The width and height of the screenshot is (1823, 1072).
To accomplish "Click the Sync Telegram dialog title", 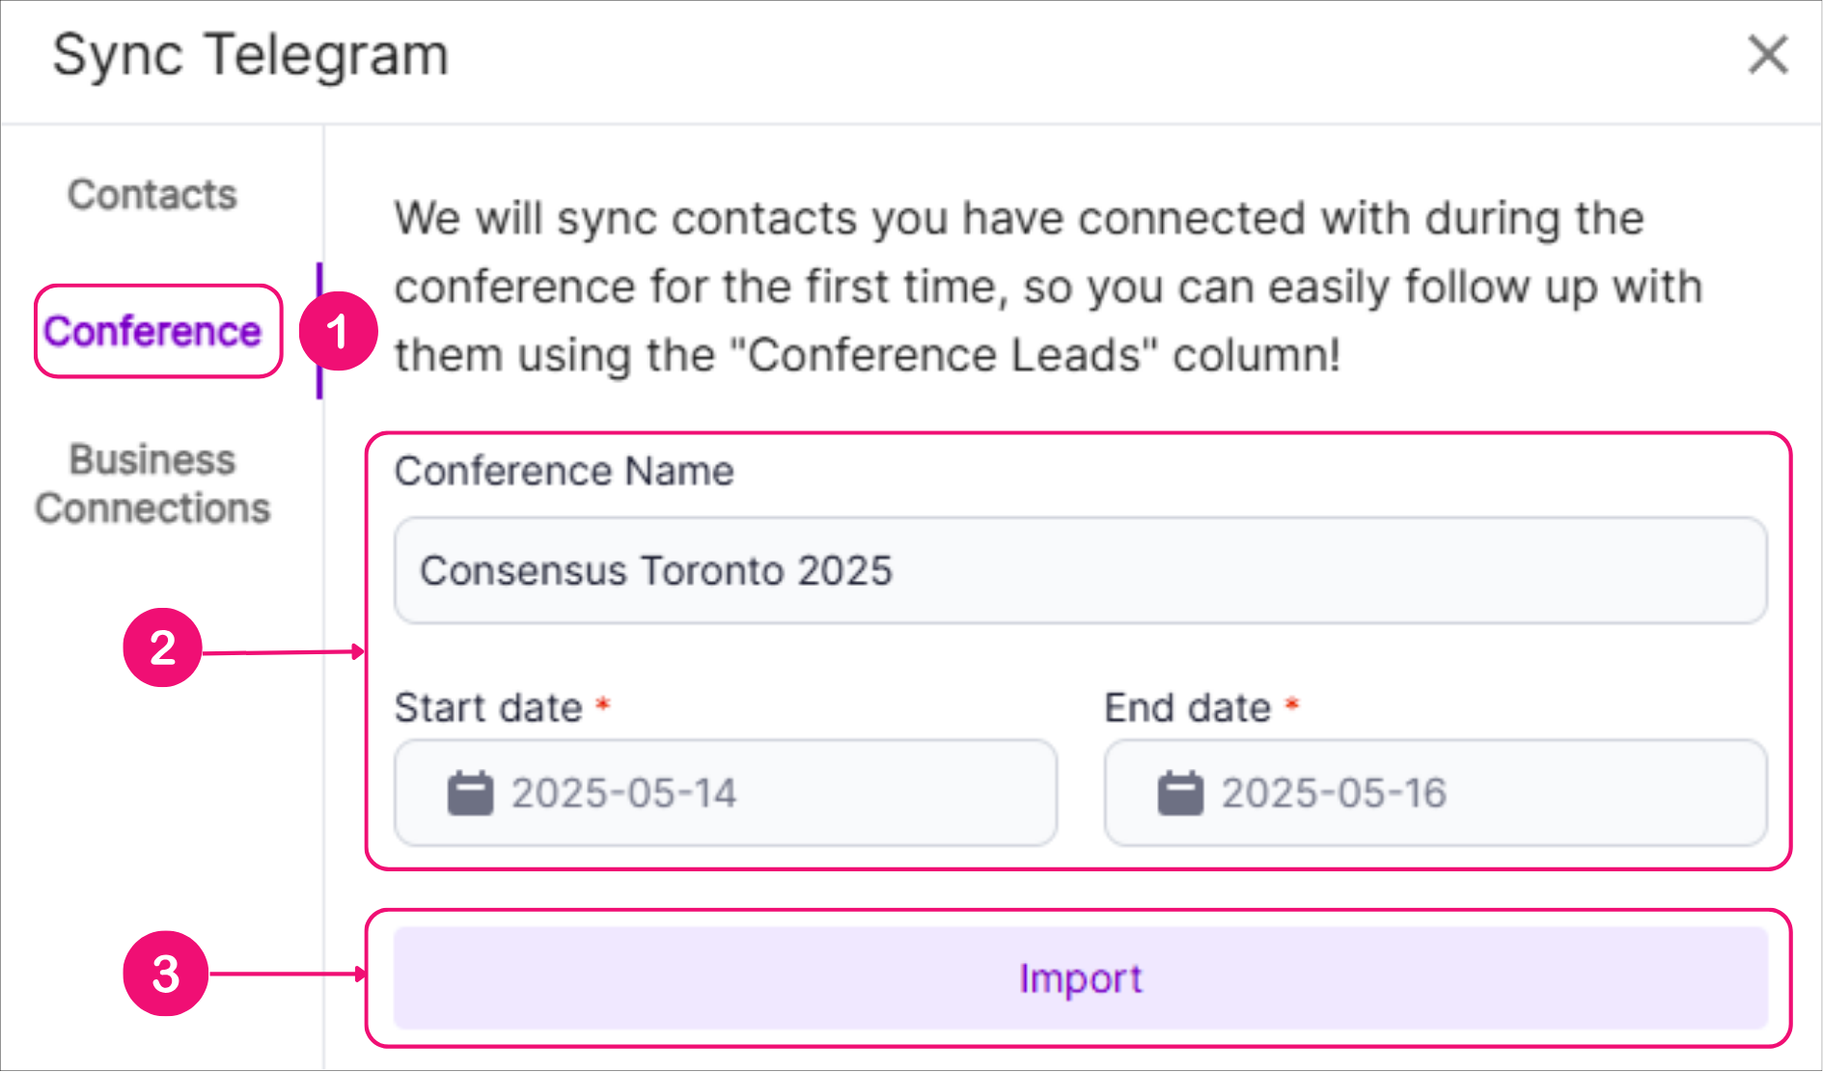I will [x=251, y=55].
